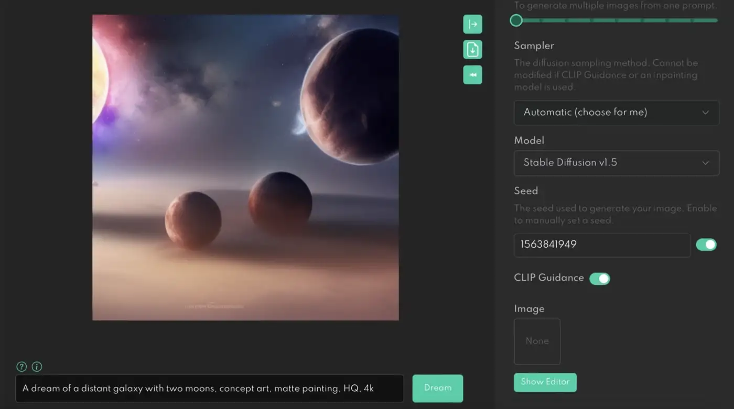Click the image count slider handle
This screenshot has height=409, width=734.
[x=516, y=20]
